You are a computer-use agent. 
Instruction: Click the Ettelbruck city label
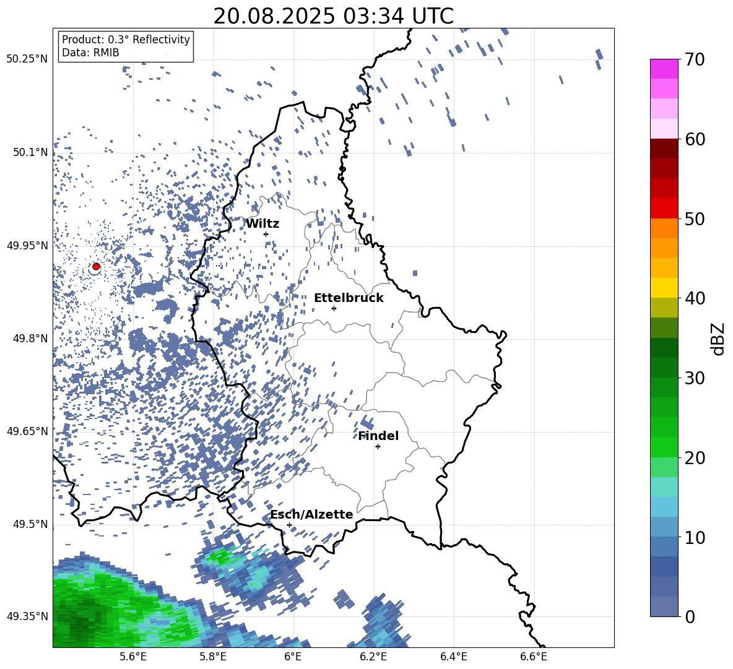(x=349, y=298)
